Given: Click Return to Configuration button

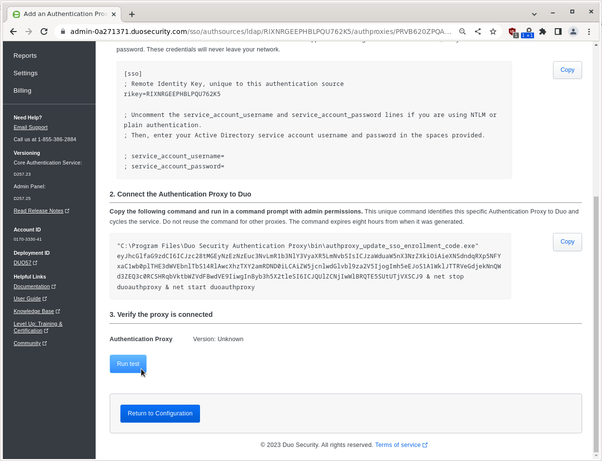Looking at the screenshot, I should tap(160, 413).
